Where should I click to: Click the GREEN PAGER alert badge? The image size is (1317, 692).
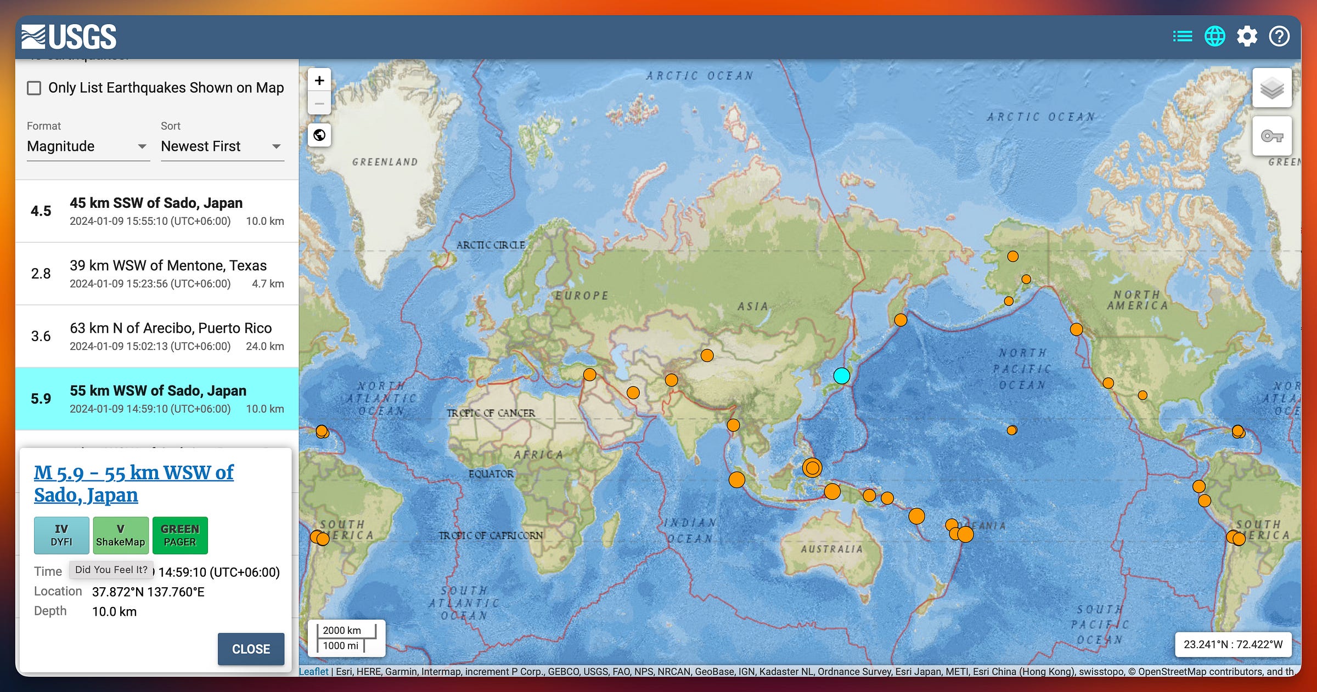180,535
